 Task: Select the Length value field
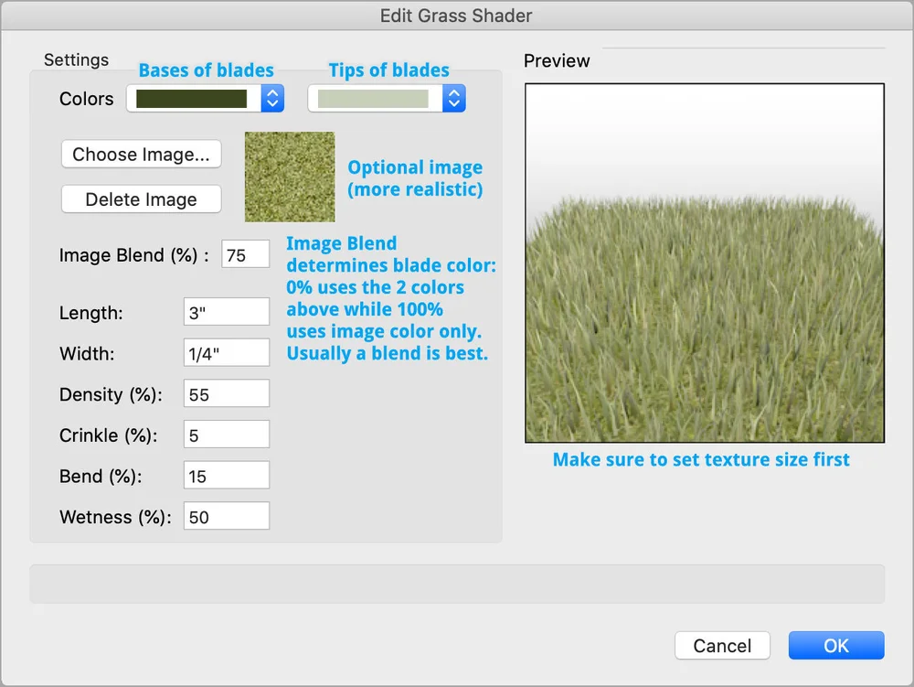point(226,311)
